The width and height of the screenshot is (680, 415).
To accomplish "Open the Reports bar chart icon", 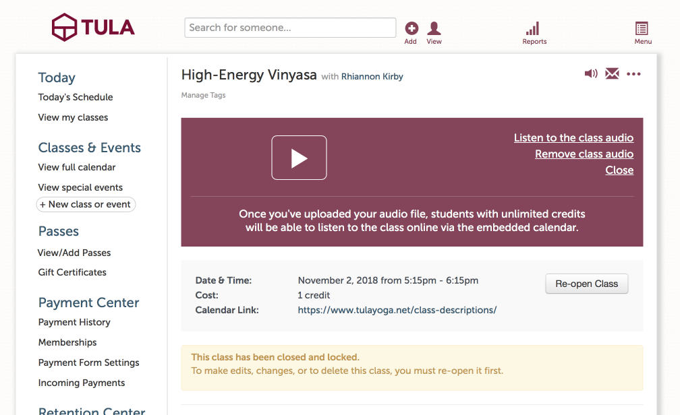I will point(533,28).
